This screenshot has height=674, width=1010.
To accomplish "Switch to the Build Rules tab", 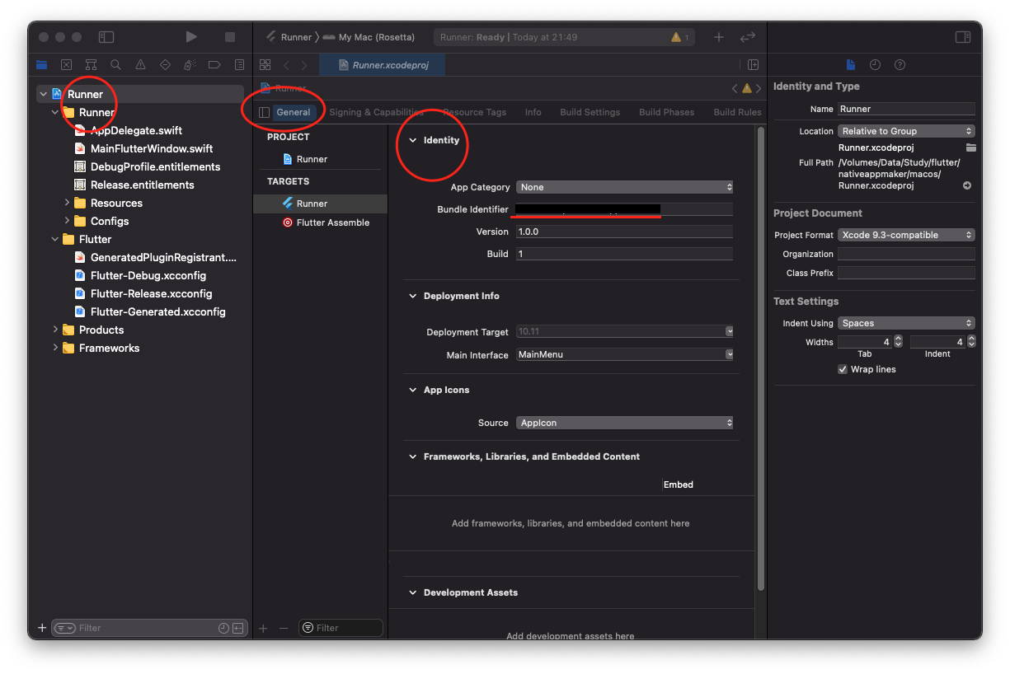I will [x=738, y=112].
